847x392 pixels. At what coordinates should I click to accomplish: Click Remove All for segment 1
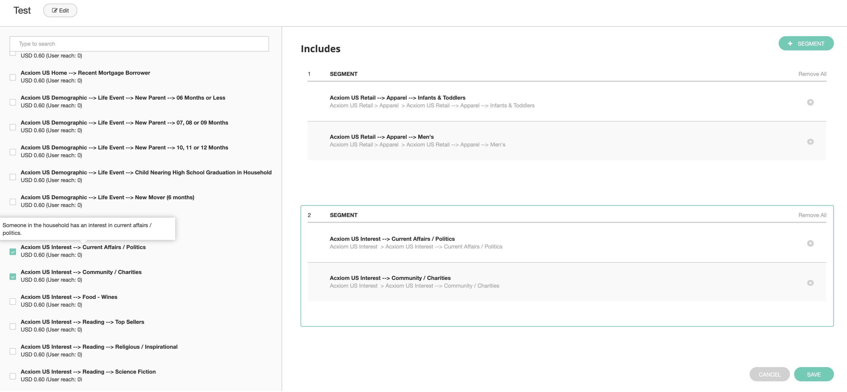pyautogui.click(x=812, y=74)
